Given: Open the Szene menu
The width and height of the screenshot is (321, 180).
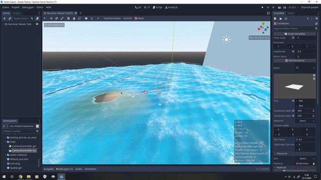Looking at the screenshot, I should tap(6, 7).
